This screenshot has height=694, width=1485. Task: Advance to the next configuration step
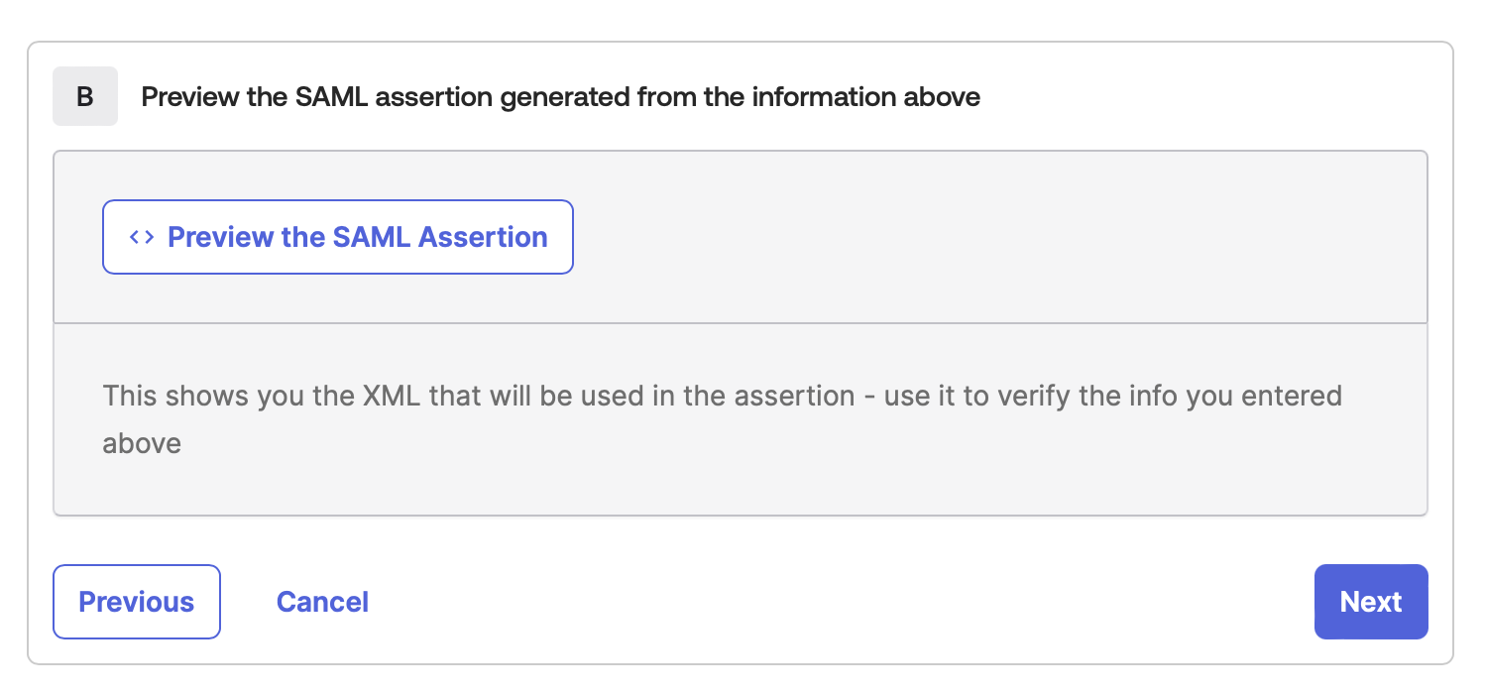[1371, 602]
